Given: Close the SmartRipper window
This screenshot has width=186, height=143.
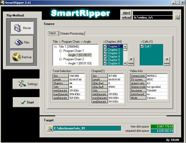Looking at the screenshot, I should pos(182,3).
